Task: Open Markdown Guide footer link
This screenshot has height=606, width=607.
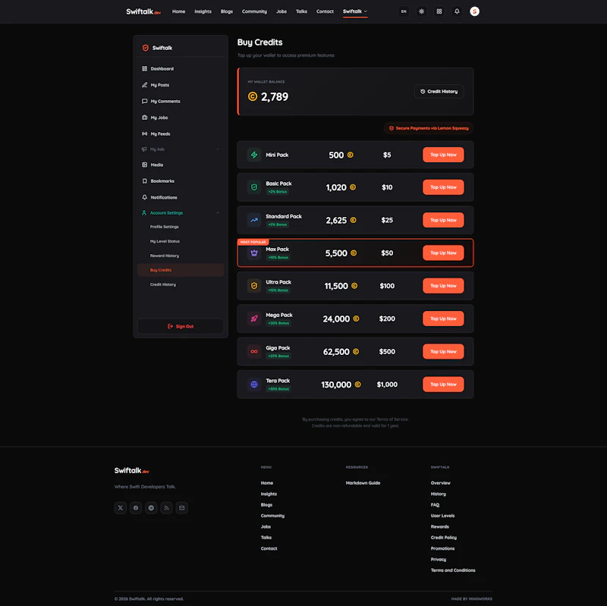Action: (x=363, y=483)
